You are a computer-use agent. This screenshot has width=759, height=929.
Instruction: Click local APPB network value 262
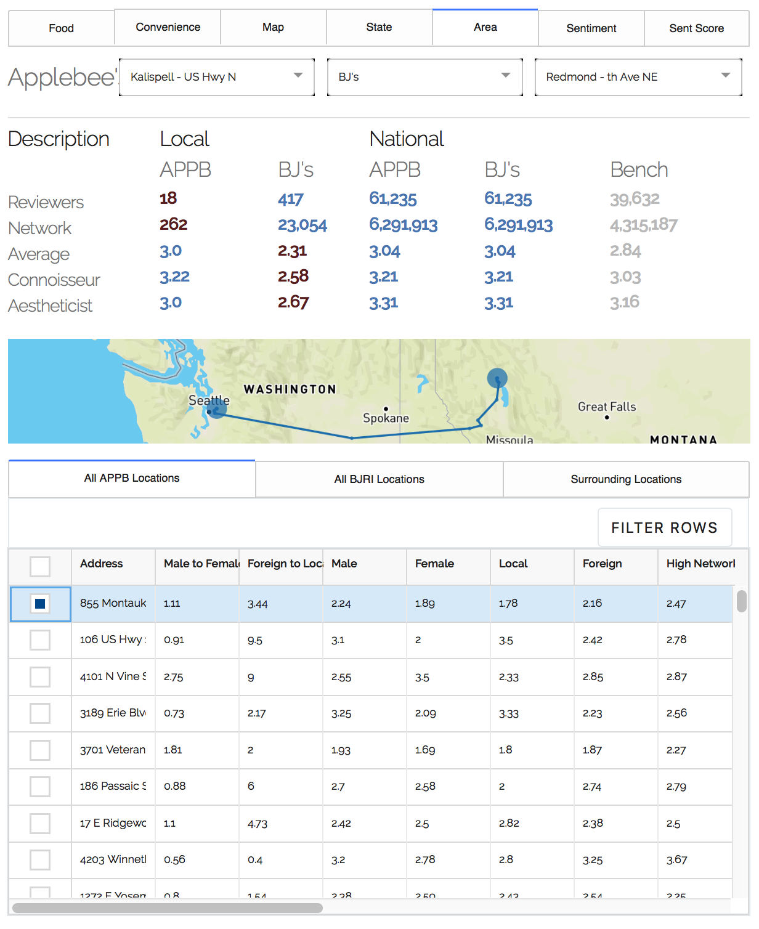pos(174,224)
